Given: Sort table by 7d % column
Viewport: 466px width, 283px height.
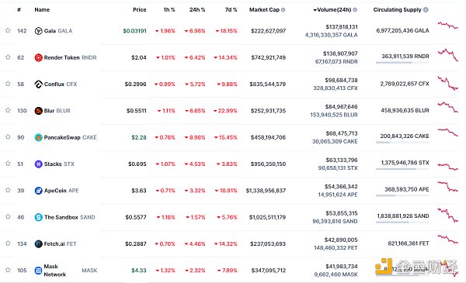Looking at the screenshot, I should (231, 10).
